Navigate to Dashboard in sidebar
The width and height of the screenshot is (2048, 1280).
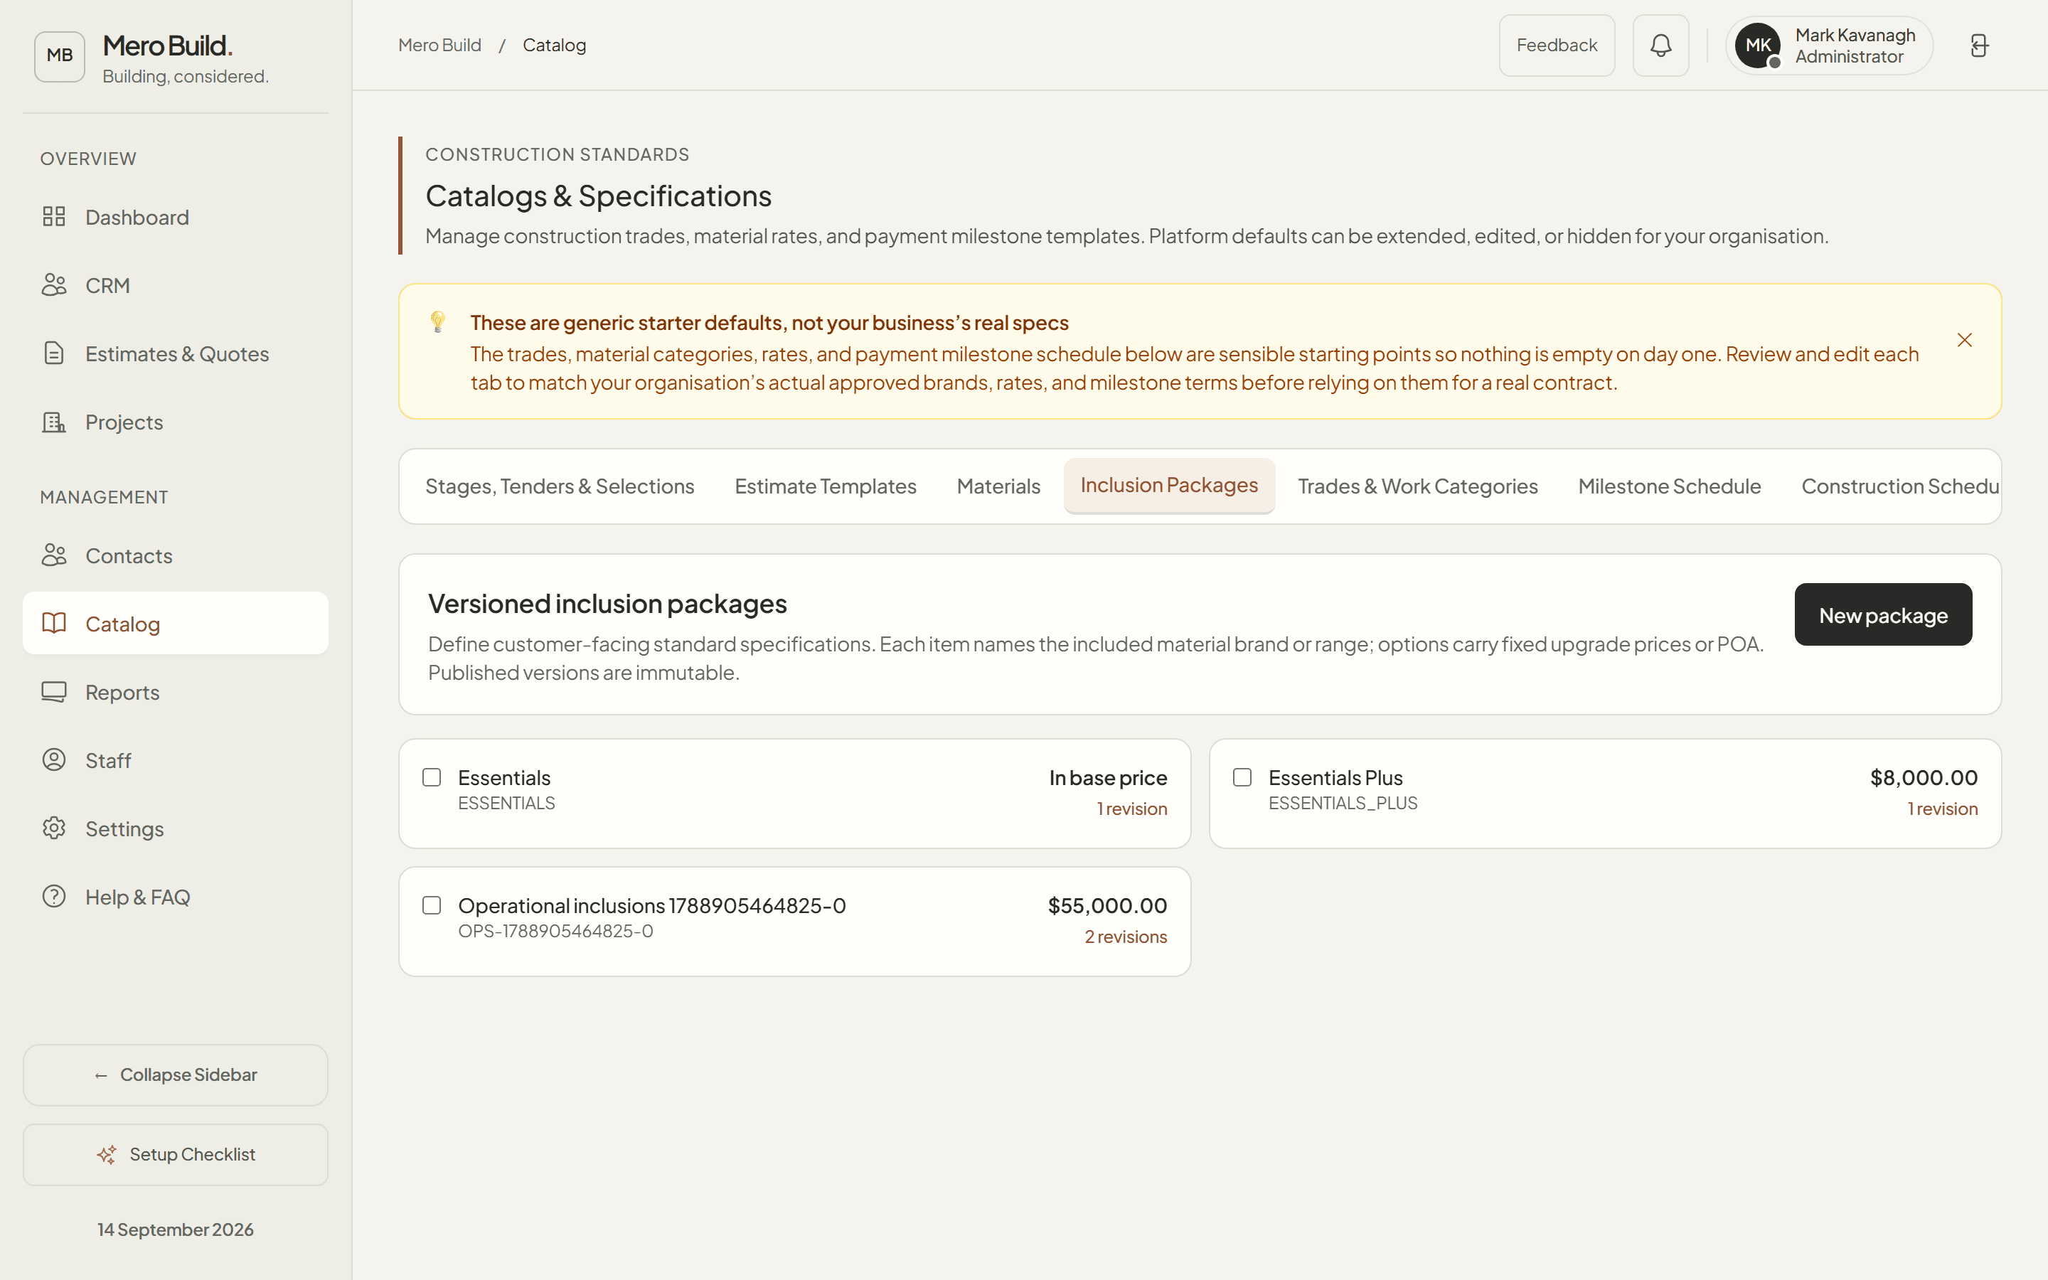(x=175, y=217)
